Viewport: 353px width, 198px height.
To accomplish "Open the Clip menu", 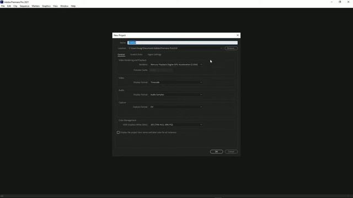I will (x=15, y=6).
